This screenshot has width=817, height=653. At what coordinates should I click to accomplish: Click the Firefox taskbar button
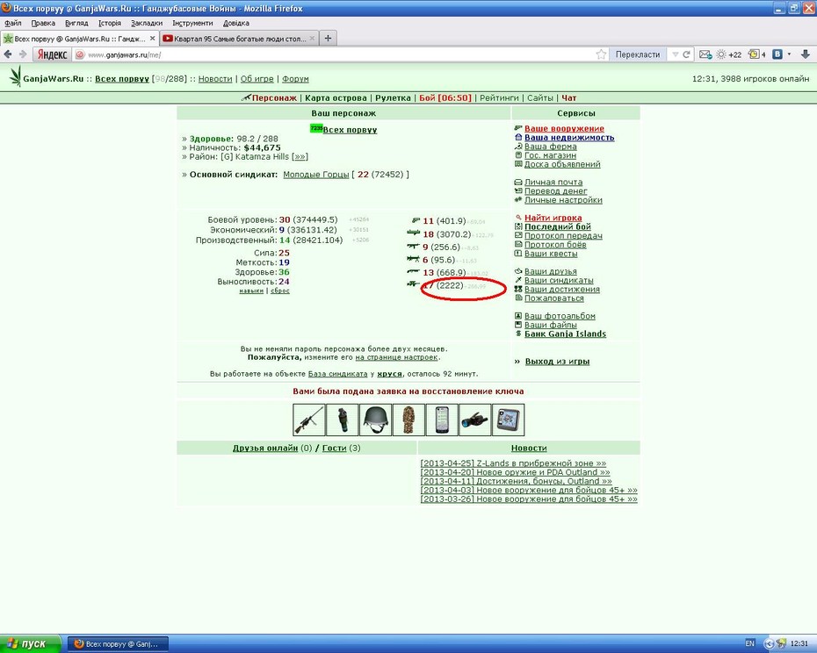[119, 643]
